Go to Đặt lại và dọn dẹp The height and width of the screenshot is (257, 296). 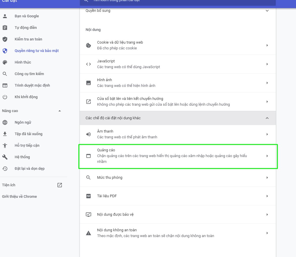29,169
